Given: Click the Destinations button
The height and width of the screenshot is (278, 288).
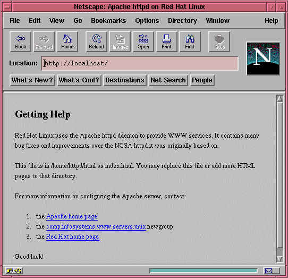Looking at the screenshot, I should (125, 80).
